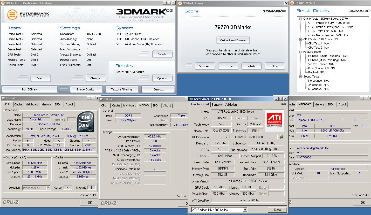
Task: Click the 3DMark03 title bar icon
Action: pyautogui.click(x=3, y=3)
